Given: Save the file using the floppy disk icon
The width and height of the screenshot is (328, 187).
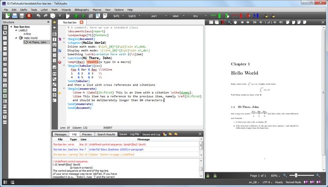Looking at the screenshot, I should pos(22,15).
